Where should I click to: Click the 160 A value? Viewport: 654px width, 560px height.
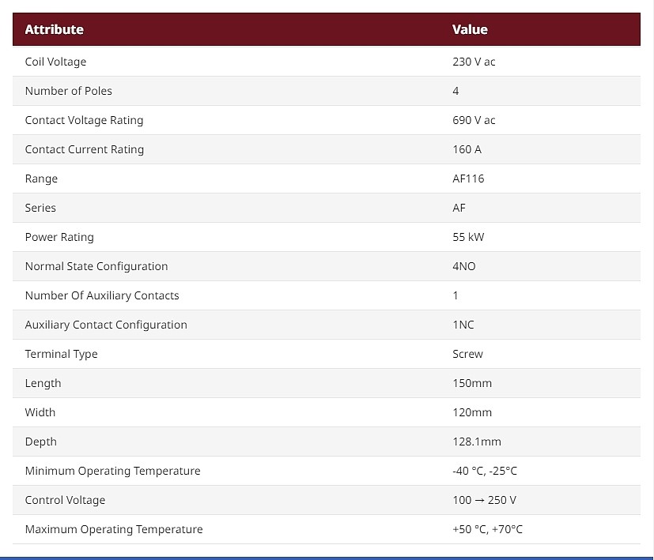467,149
